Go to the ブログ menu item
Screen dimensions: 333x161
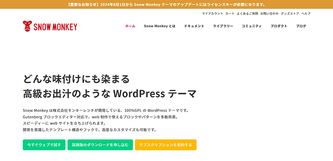coord(301,26)
